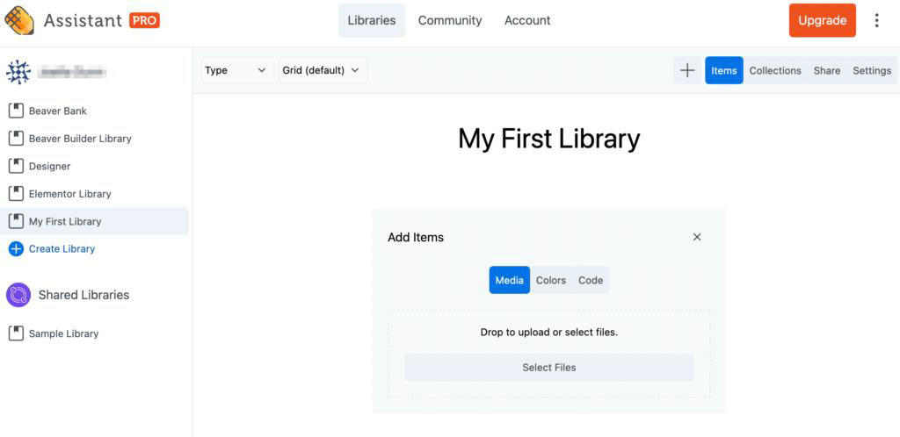Switch to the Collections tab
900x437 pixels.
pos(775,70)
